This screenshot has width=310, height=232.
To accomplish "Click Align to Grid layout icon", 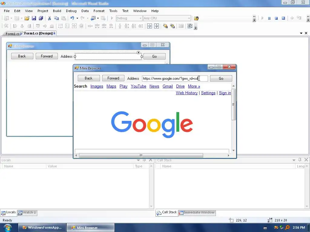I will click(x=6, y=26).
